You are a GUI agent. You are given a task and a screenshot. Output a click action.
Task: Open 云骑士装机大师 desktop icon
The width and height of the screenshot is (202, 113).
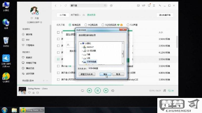point(6,61)
